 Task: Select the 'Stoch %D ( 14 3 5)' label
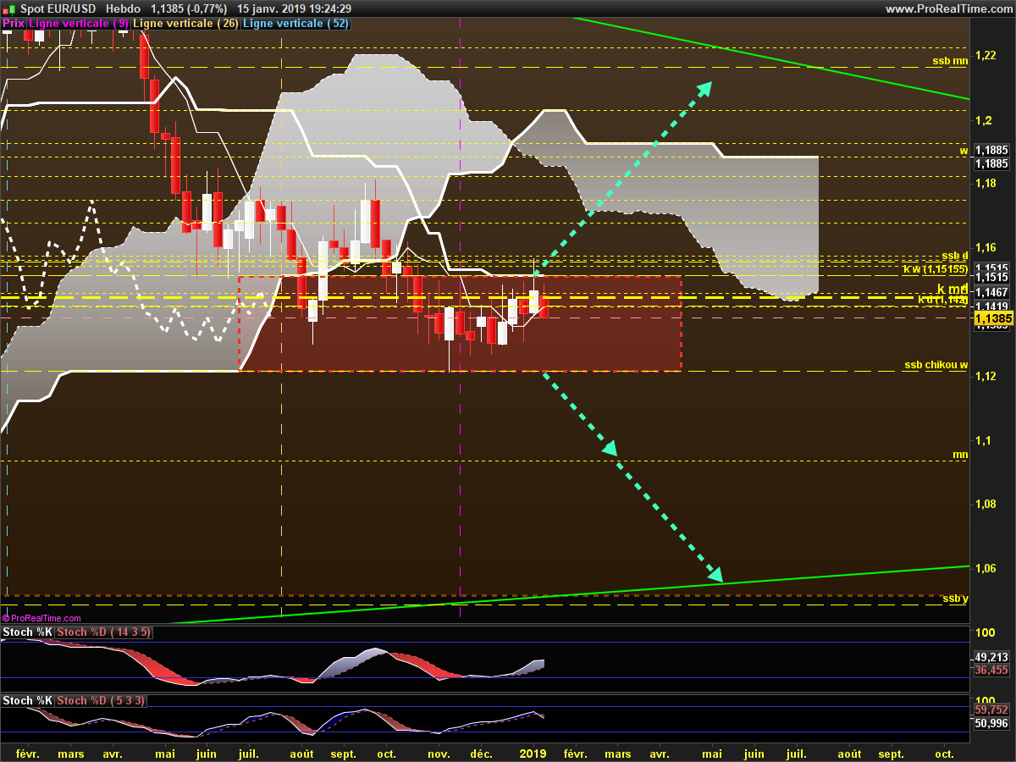[x=103, y=632]
